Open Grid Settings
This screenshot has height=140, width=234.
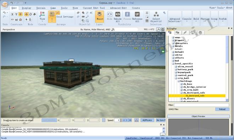pos(65,17)
